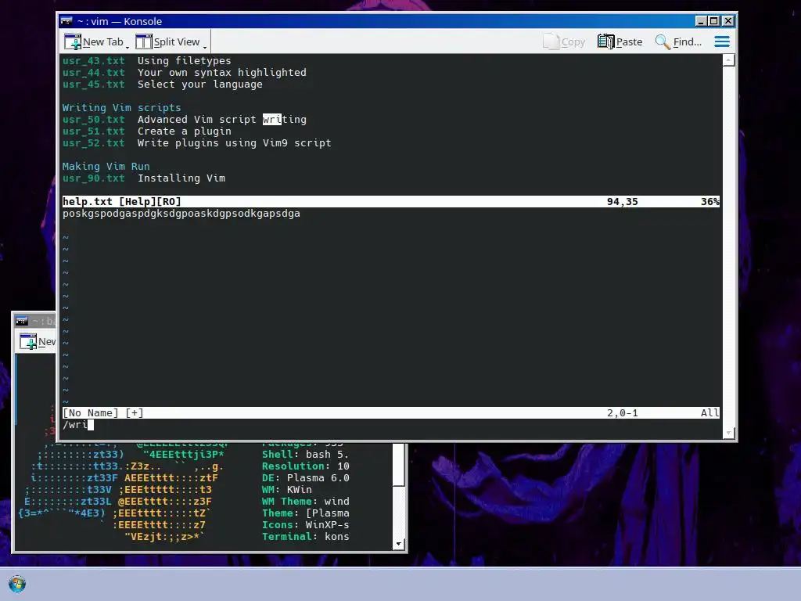Click title bar icon of background Konsole window
801x601 pixels.
tap(21, 321)
